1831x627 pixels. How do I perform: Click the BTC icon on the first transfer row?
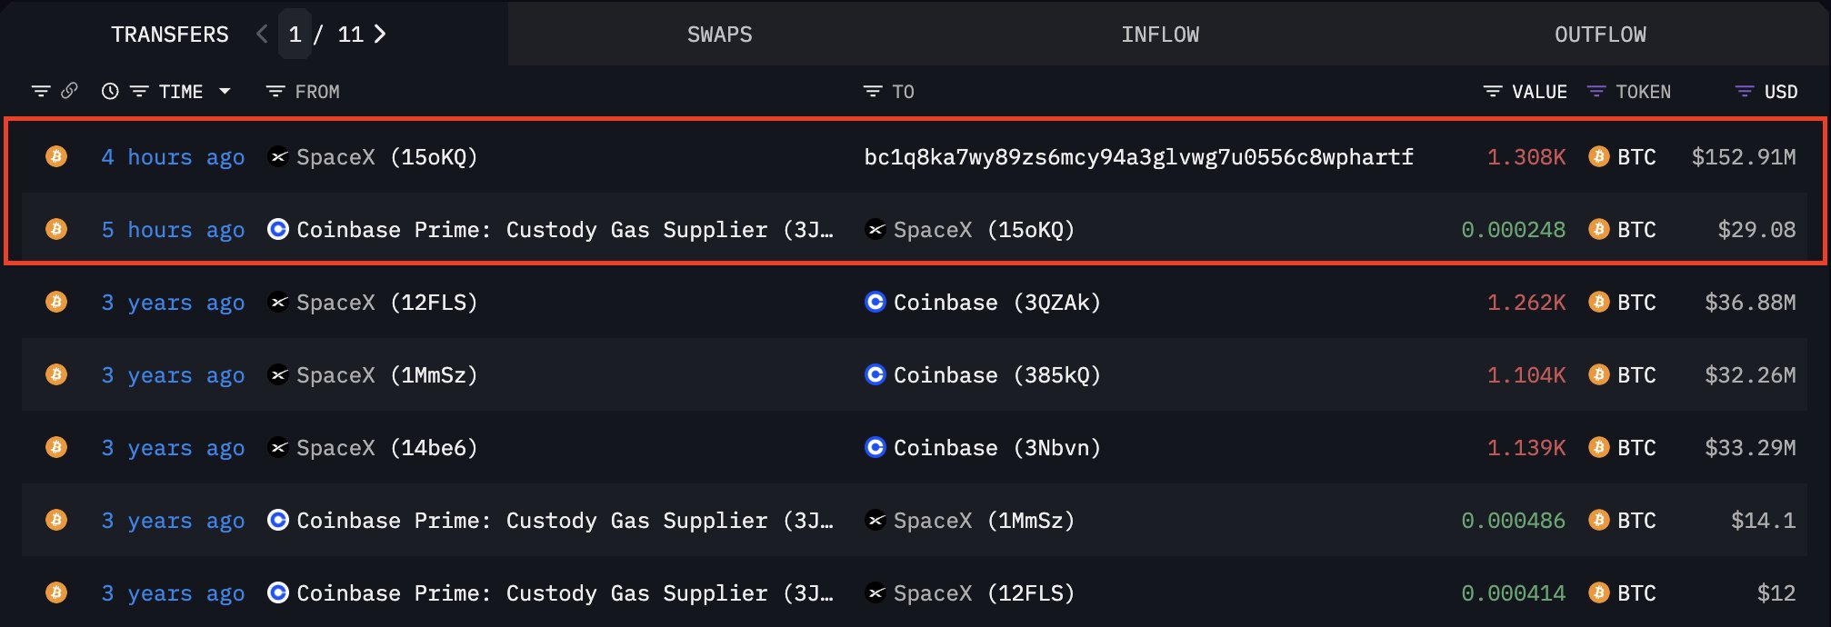(x=55, y=156)
